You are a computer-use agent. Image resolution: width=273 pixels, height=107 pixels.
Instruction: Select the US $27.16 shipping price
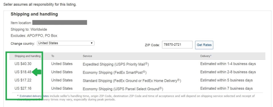tap(23, 88)
